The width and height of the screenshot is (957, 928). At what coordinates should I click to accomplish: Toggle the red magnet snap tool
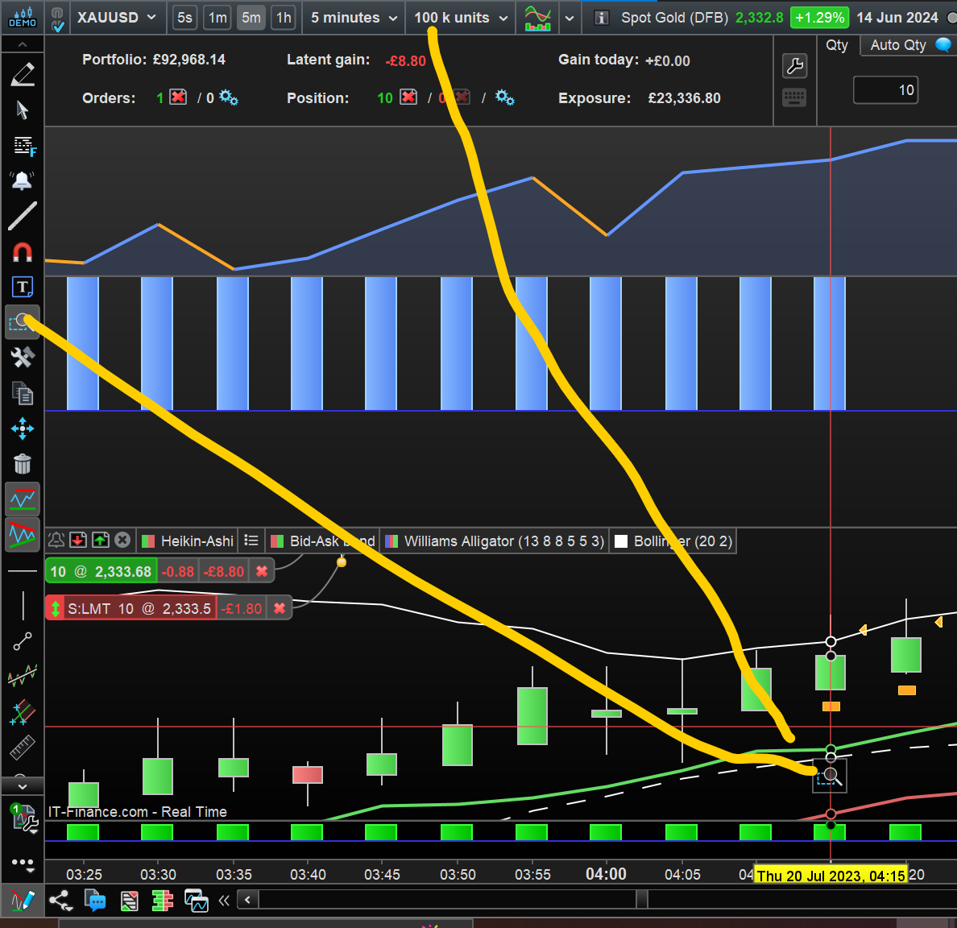(x=23, y=251)
